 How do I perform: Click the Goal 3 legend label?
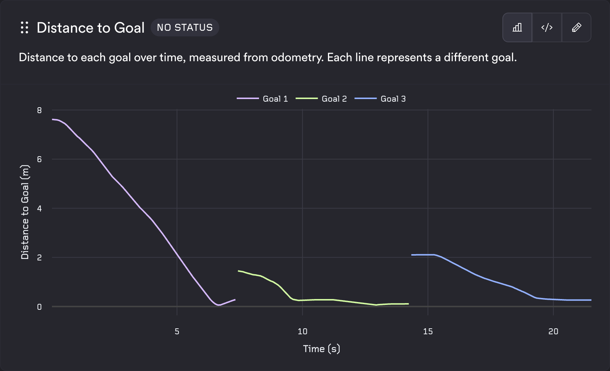tap(393, 99)
